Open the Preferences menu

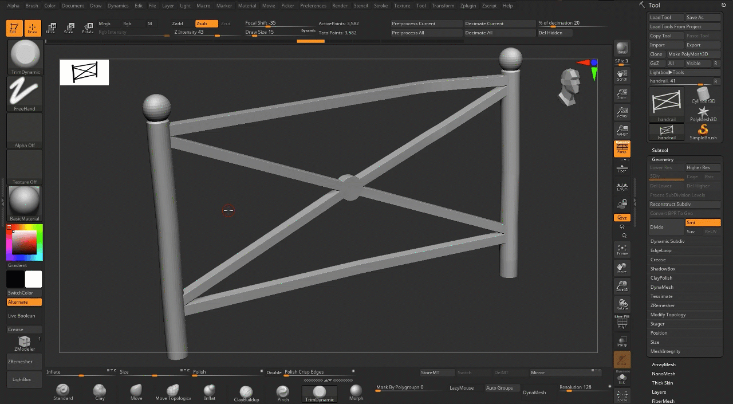(313, 6)
